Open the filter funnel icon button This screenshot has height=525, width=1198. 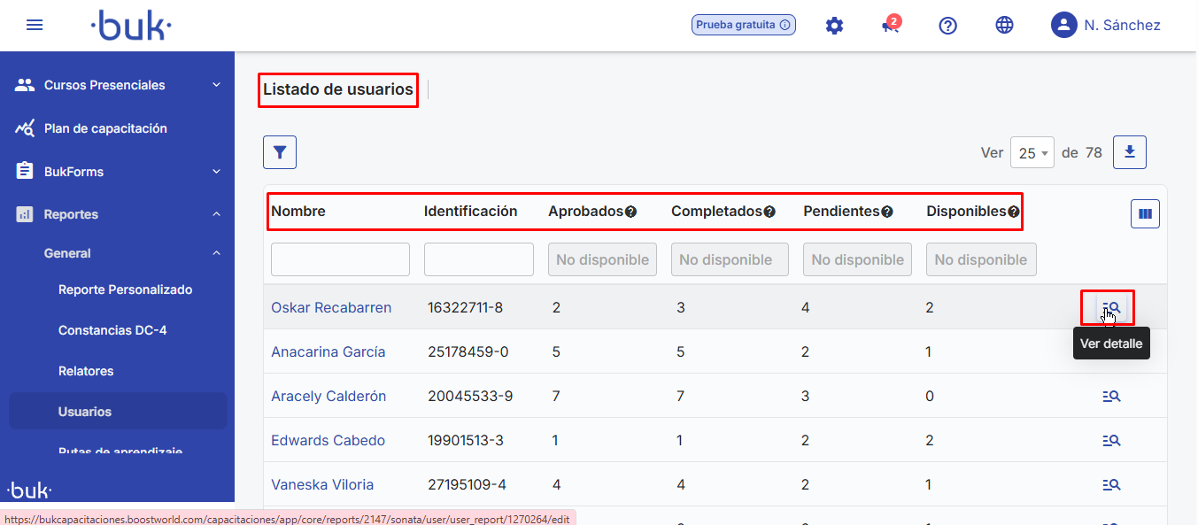click(x=280, y=152)
